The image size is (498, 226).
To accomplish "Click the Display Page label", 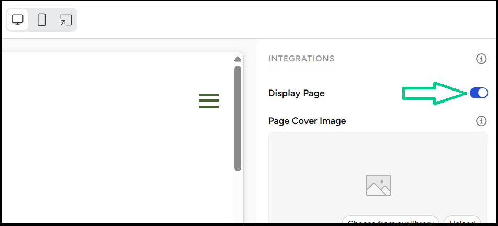I will pos(296,93).
